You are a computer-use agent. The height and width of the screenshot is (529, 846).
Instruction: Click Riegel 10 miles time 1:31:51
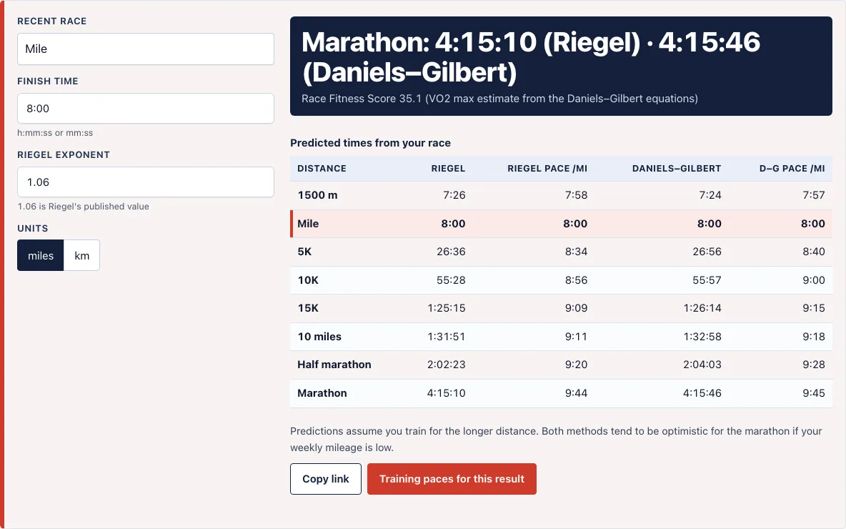(x=446, y=337)
